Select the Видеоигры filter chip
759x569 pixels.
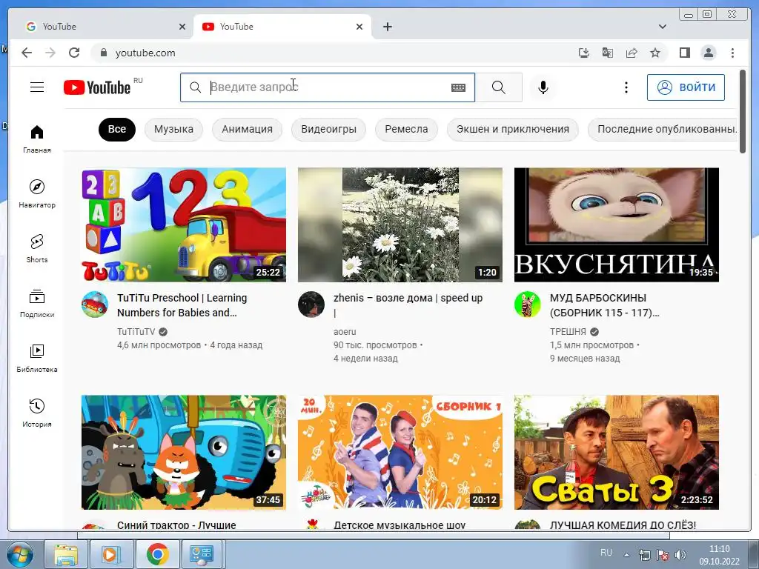click(x=328, y=129)
